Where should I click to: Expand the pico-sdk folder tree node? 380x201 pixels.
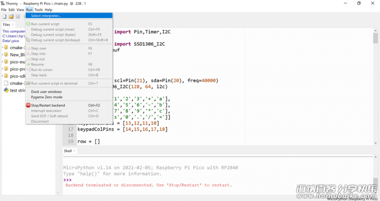click(3, 76)
